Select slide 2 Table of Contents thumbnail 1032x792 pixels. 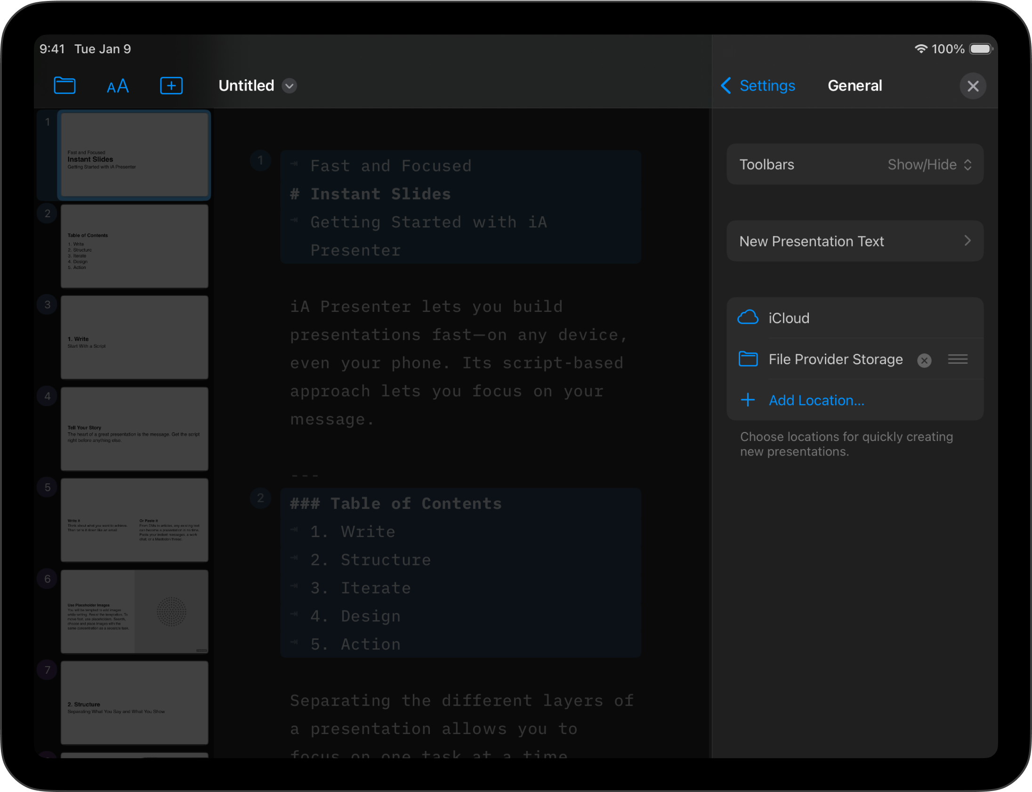(134, 246)
